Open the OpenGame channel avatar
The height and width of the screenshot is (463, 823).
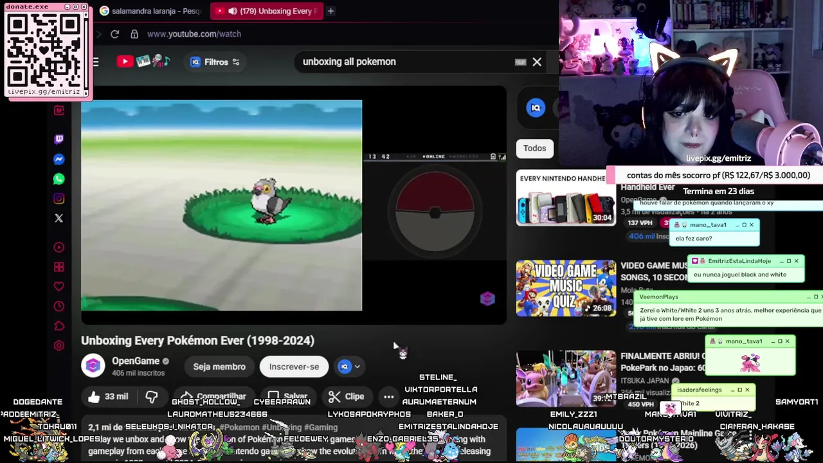point(93,366)
